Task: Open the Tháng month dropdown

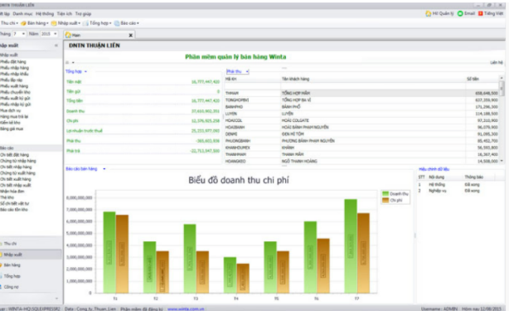Action: tap(23, 34)
